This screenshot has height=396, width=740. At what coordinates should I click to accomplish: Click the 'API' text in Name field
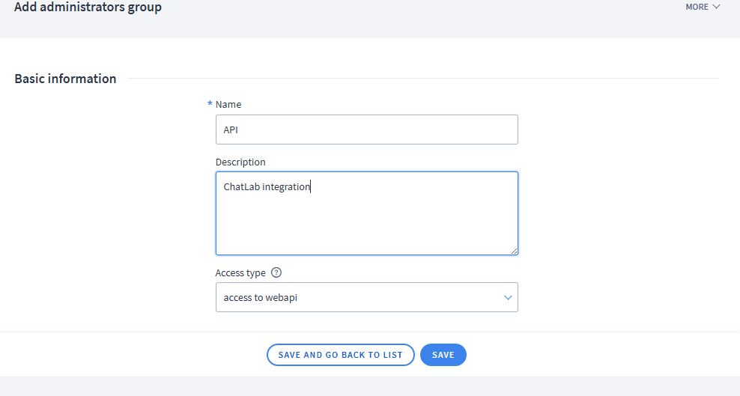click(231, 130)
